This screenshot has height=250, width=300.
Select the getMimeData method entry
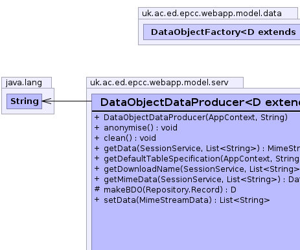197,180
